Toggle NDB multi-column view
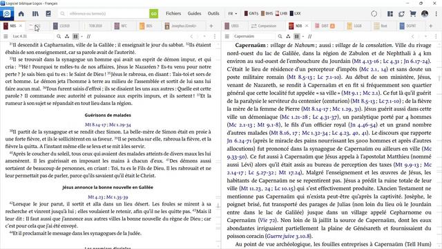442x249 pixels. pos(296,37)
